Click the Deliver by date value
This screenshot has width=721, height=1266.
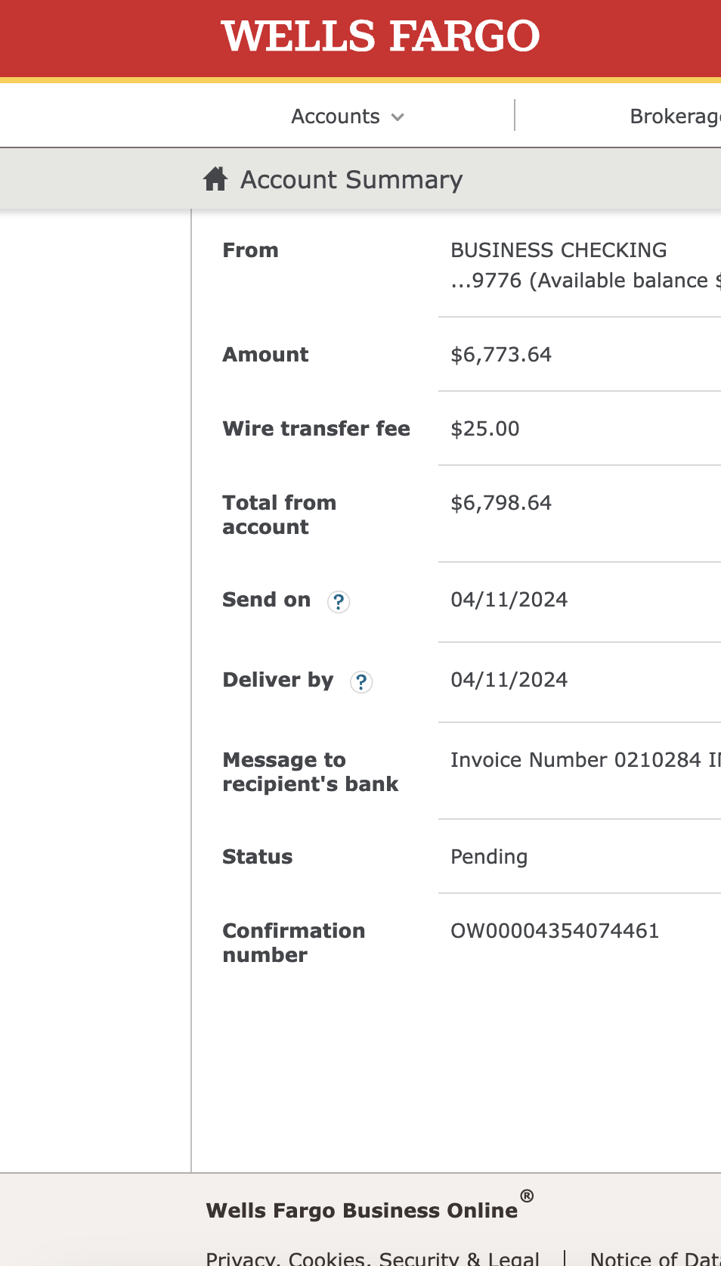point(509,680)
